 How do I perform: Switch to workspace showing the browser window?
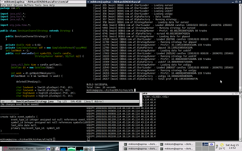[211, 144]
